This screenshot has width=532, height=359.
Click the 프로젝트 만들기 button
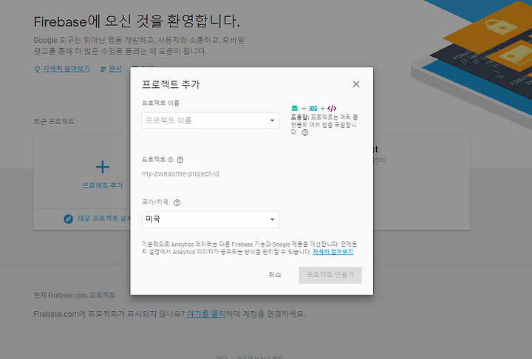click(330, 275)
